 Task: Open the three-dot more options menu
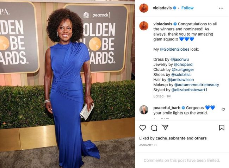(x=221, y=8)
